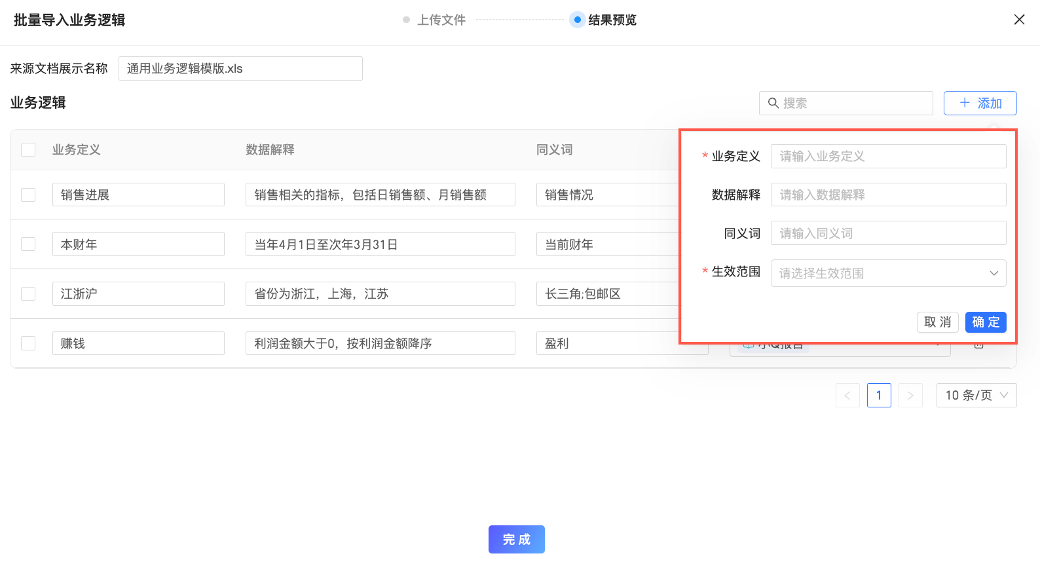Focus the 搜索 search box

click(846, 103)
